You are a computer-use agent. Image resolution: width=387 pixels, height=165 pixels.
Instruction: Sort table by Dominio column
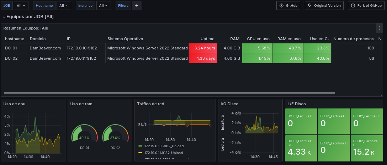(x=38, y=39)
